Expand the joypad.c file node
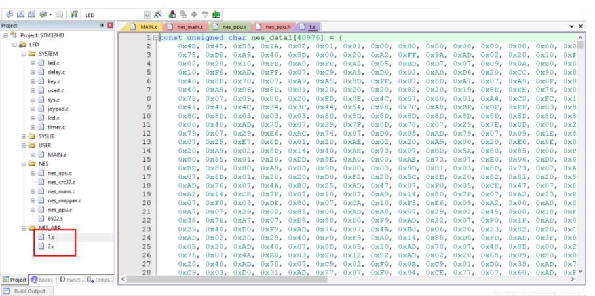This screenshot has height=296, width=595. 33,109
